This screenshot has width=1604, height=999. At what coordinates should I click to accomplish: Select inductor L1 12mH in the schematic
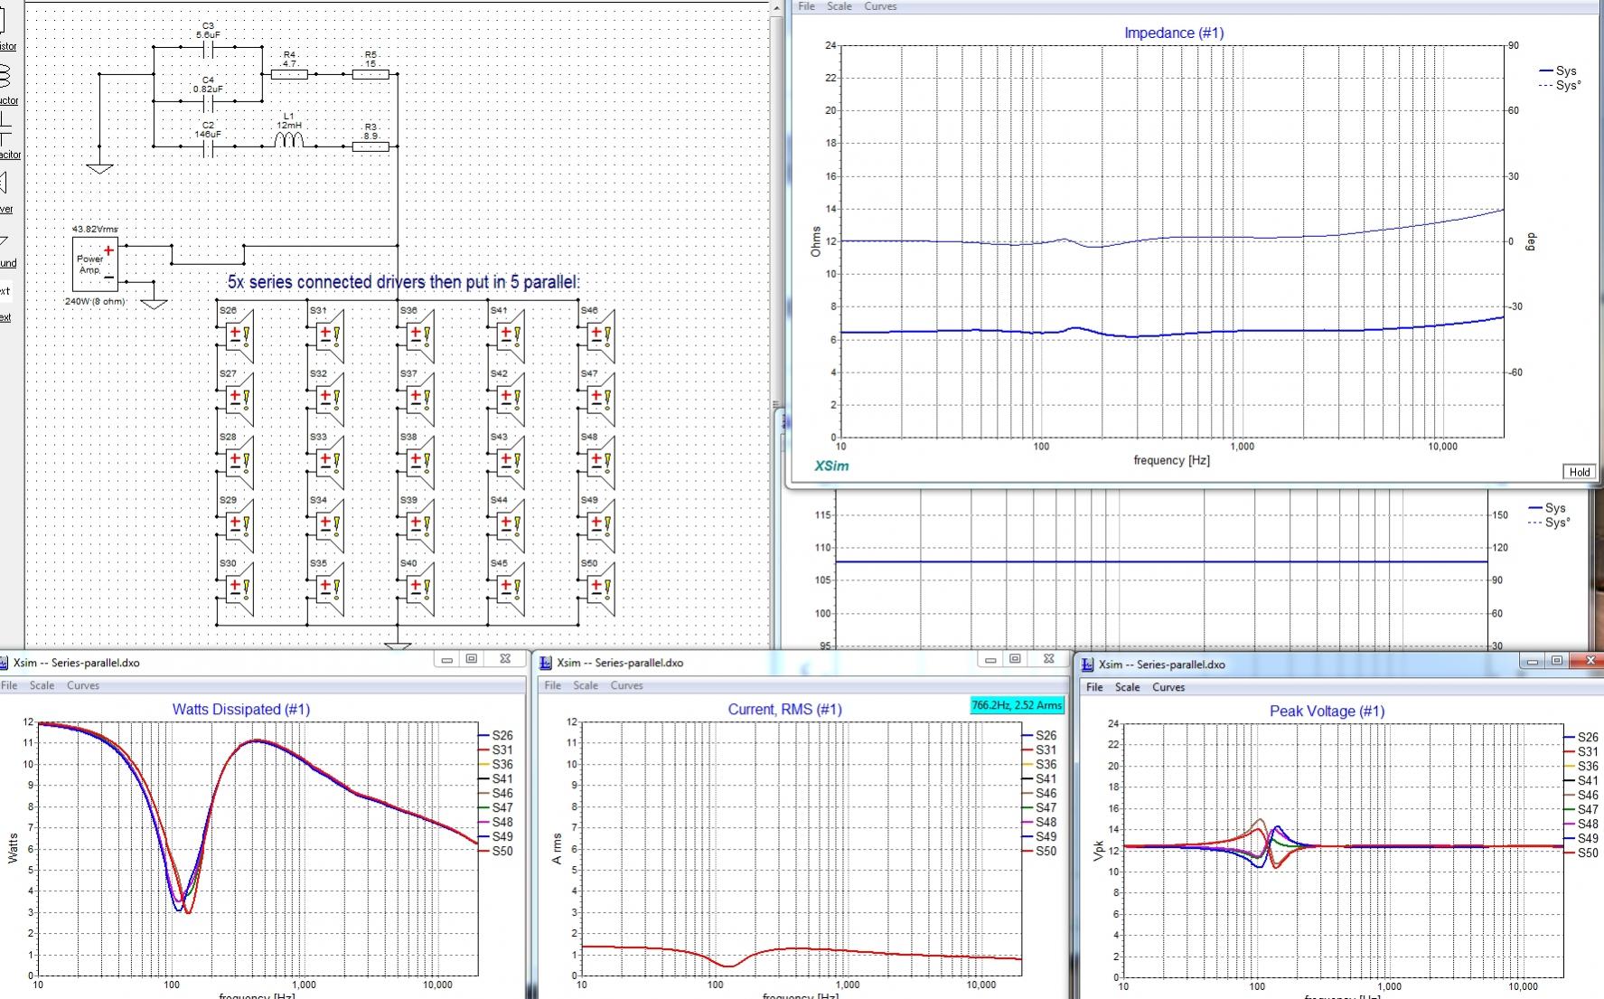click(289, 139)
